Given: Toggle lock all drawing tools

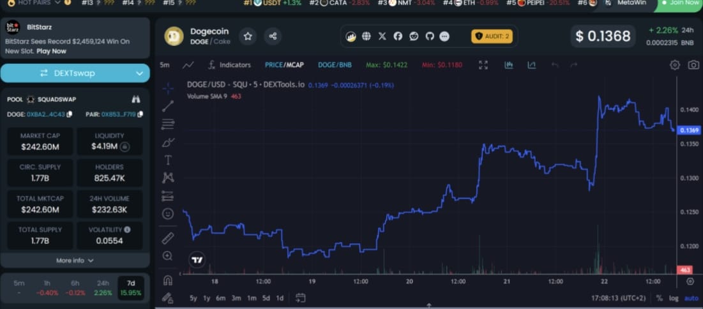Looking at the screenshot, I should (x=168, y=298).
